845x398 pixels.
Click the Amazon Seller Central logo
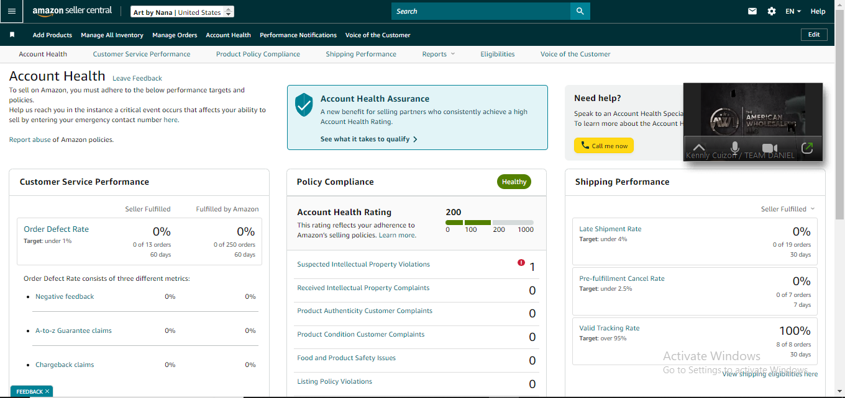click(72, 11)
